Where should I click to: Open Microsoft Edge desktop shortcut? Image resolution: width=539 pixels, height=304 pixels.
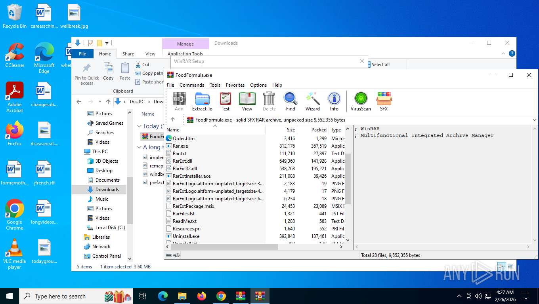click(44, 58)
